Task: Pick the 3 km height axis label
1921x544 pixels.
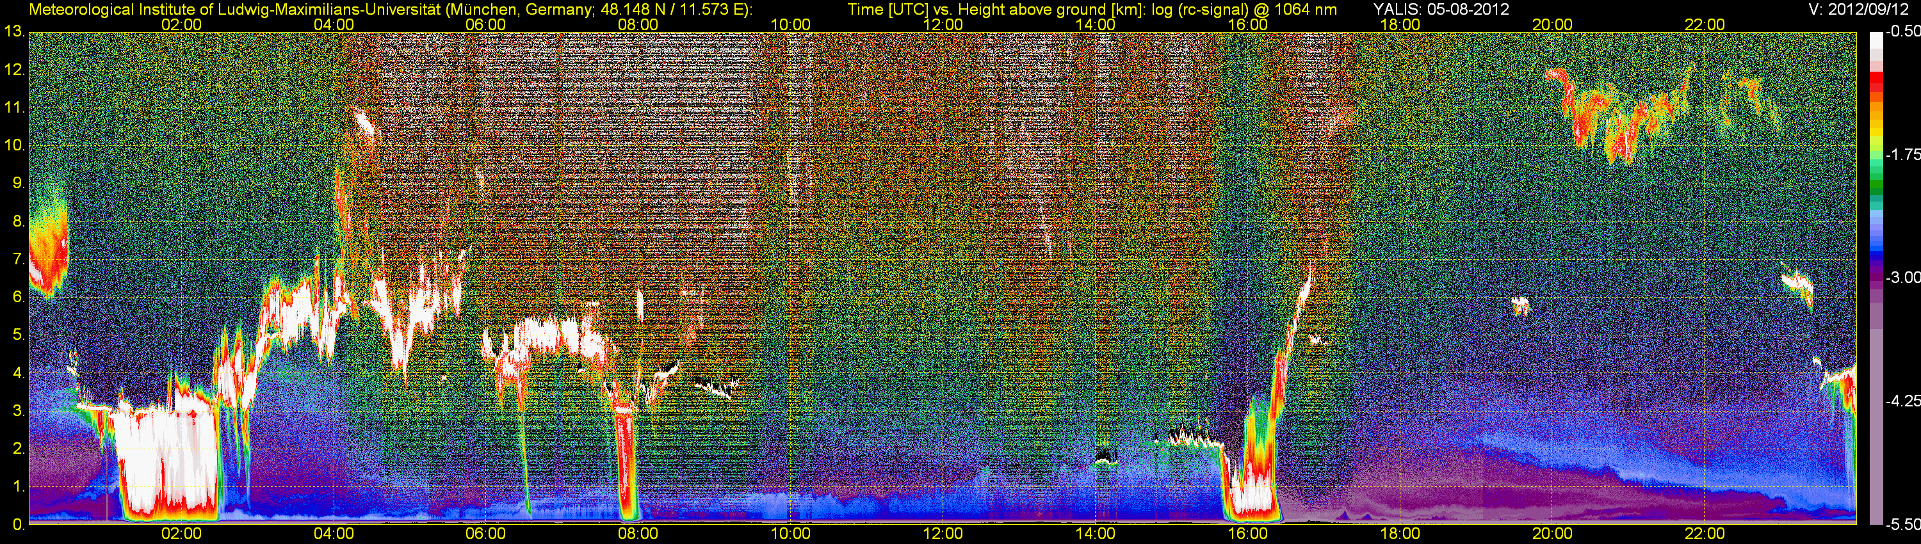Action: pos(18,412)
